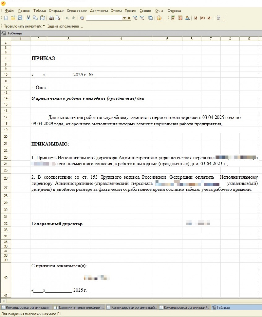
Task: Select column header 9
Action: (249, 39)
